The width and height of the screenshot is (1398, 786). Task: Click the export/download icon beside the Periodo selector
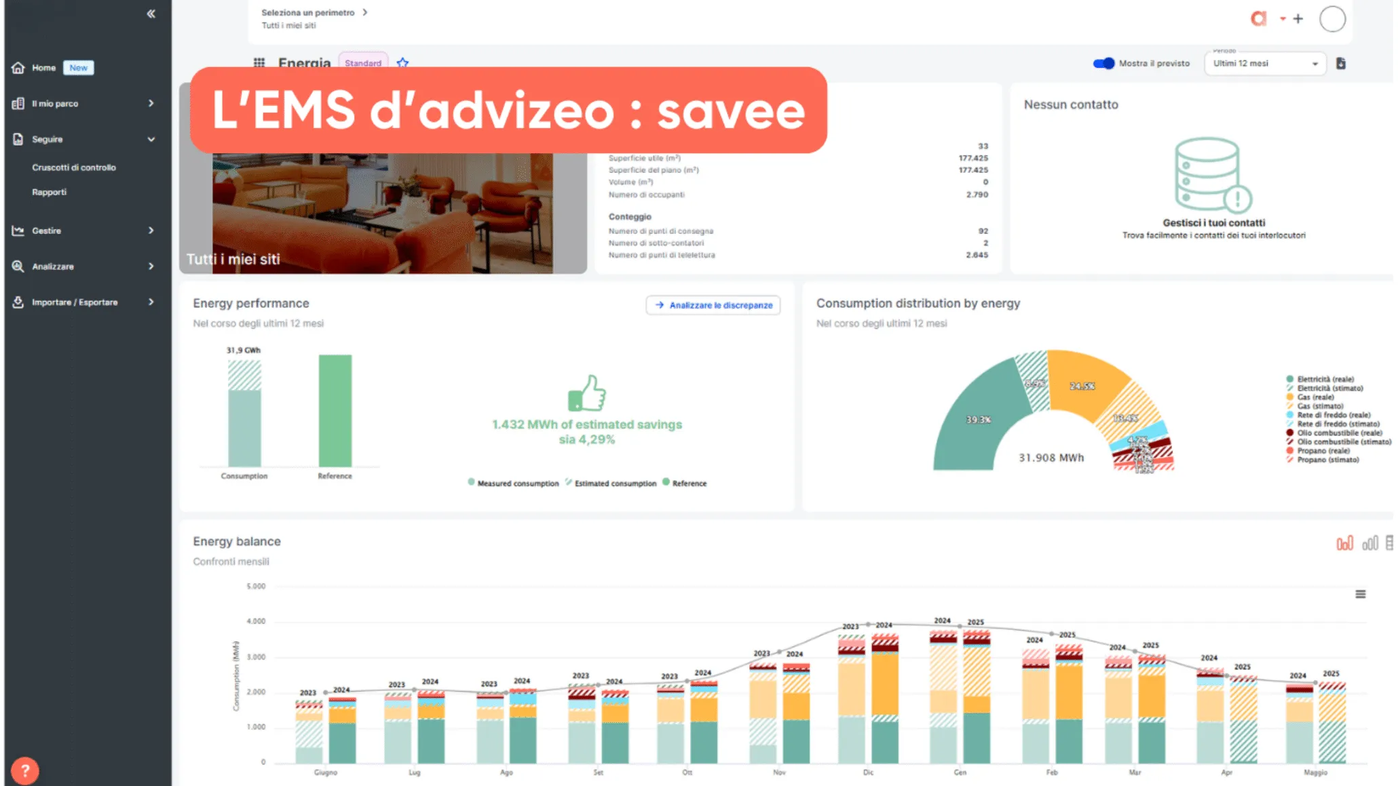click(1341, 63)
